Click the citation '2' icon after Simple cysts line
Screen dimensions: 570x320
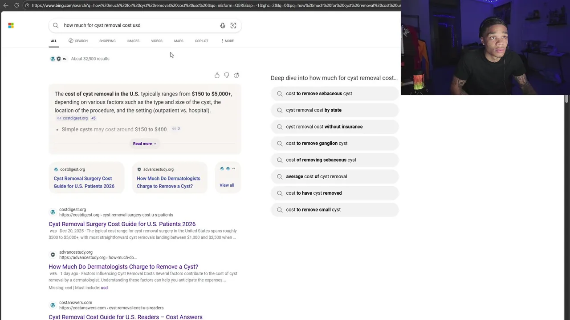(x=176, y=129)
